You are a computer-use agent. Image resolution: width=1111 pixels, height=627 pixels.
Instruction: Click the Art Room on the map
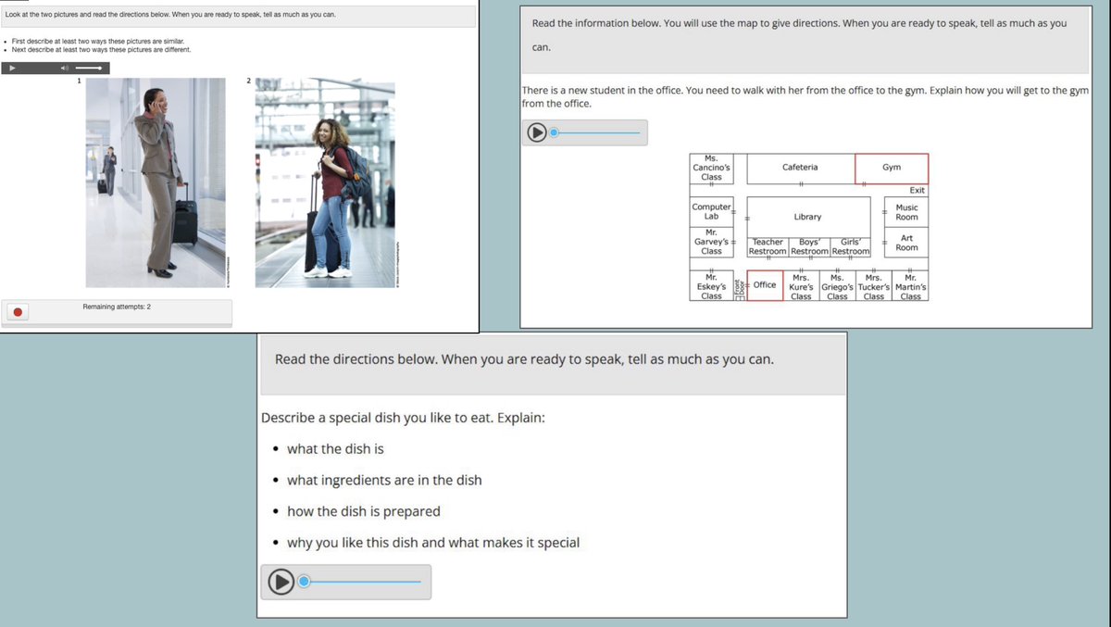tap(907, 243)
